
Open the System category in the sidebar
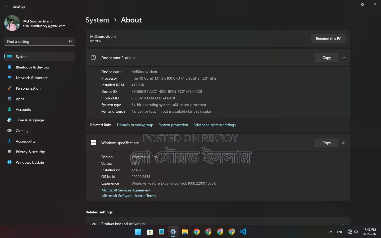click(40, 57)
